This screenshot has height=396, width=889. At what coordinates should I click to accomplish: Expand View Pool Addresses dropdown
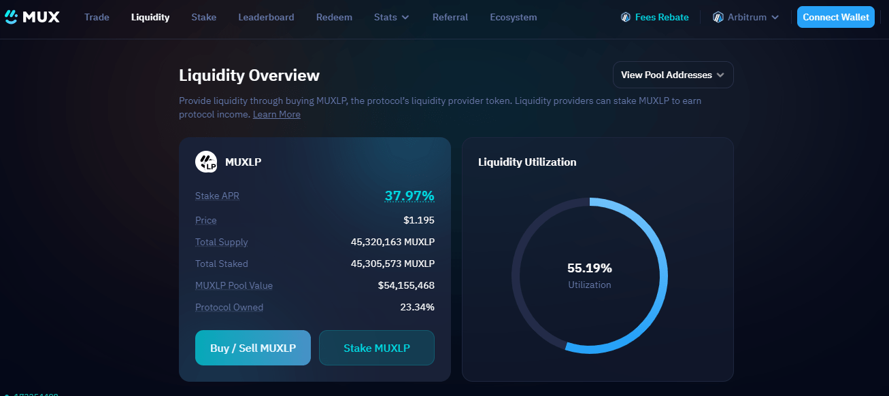tap(673, 75)
